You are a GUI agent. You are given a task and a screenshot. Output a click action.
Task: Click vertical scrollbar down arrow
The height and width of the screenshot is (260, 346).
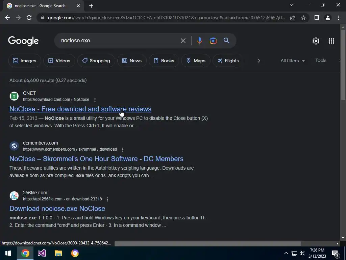coord(343,238)
